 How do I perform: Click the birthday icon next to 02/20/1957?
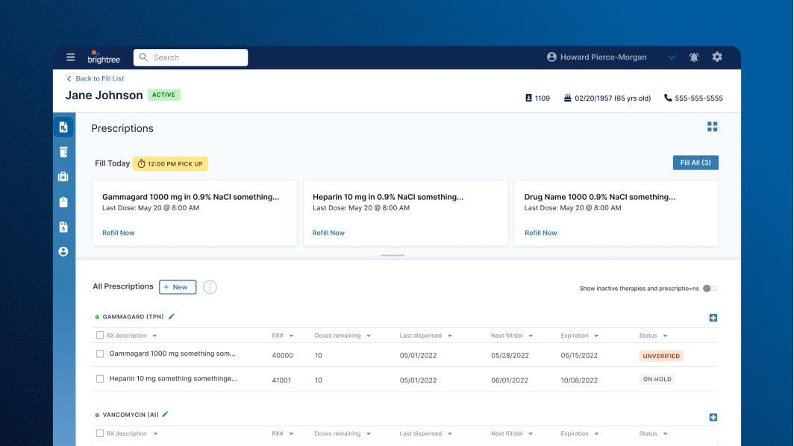[568, 98]
